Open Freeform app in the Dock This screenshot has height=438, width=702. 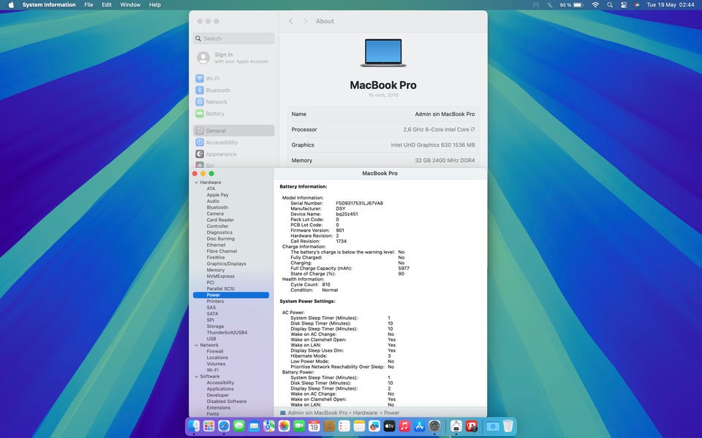(x=374, y=426)
